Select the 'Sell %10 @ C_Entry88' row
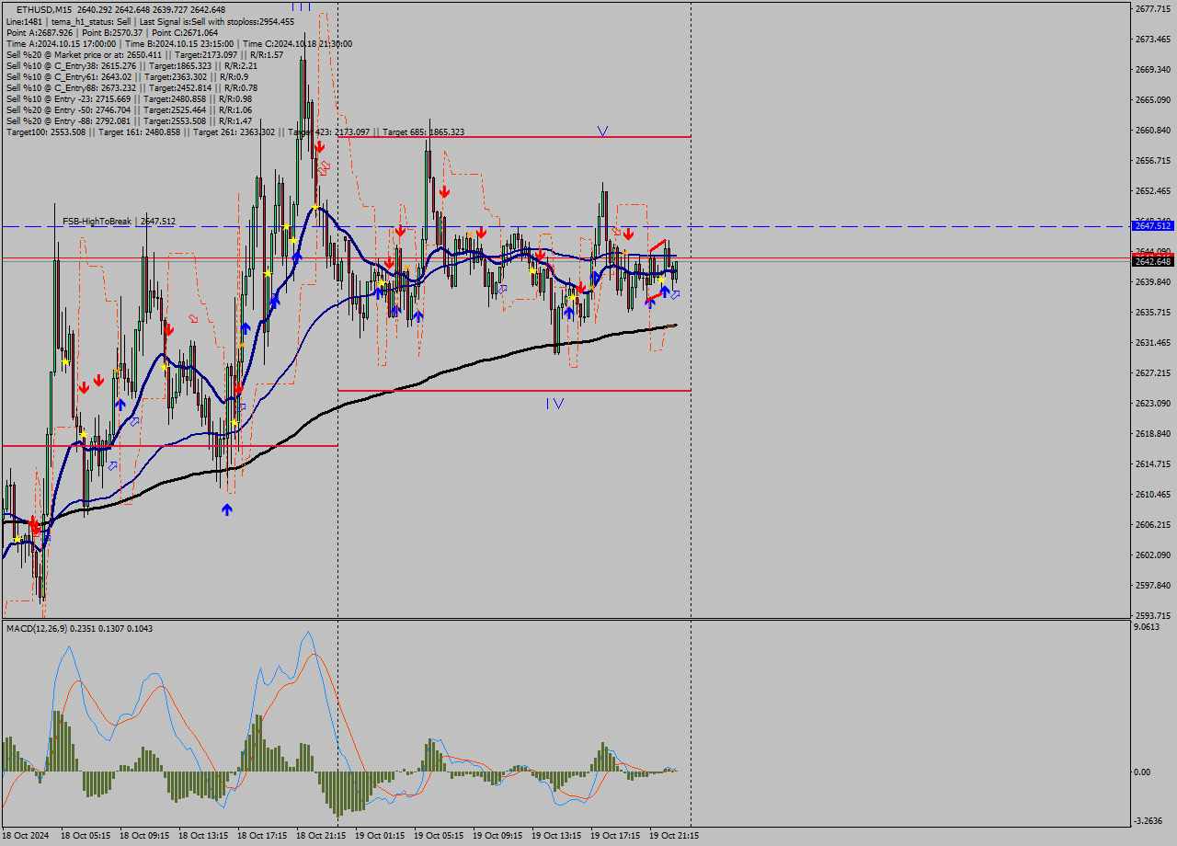The image size is (1177, 846). (131, 87)
